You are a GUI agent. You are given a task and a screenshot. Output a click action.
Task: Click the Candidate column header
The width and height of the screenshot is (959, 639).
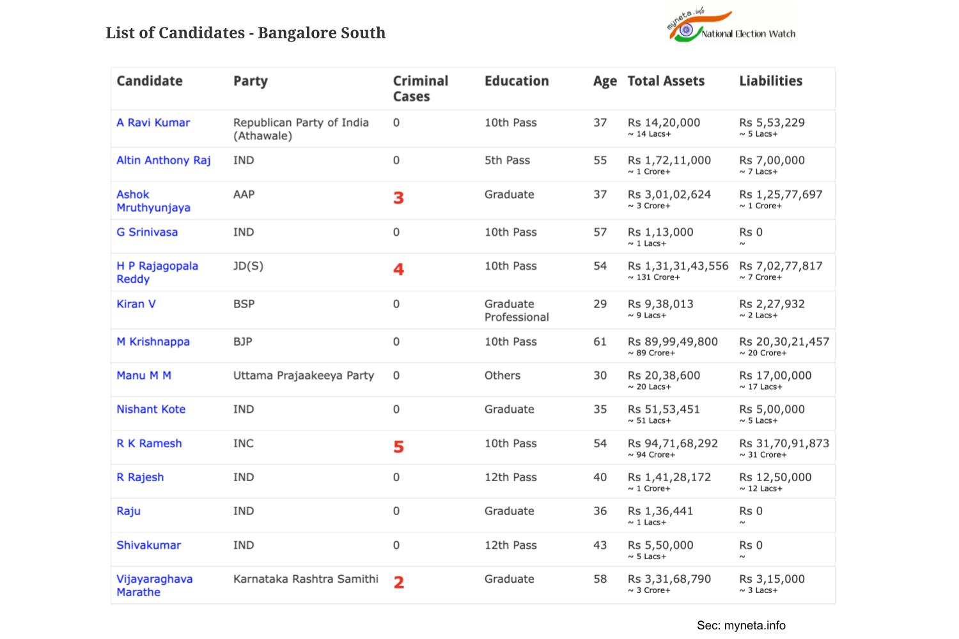(150, 81)
